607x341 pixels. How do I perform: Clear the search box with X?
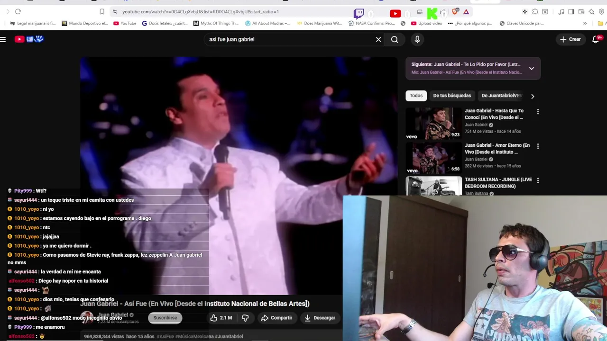[x=378, y=39]
